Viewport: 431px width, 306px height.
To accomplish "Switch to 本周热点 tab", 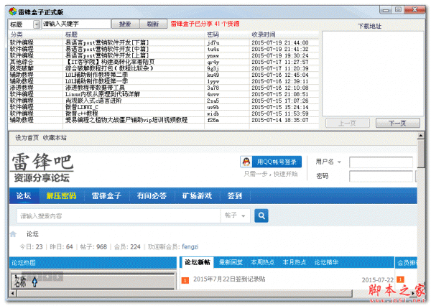I will [263, 263].
